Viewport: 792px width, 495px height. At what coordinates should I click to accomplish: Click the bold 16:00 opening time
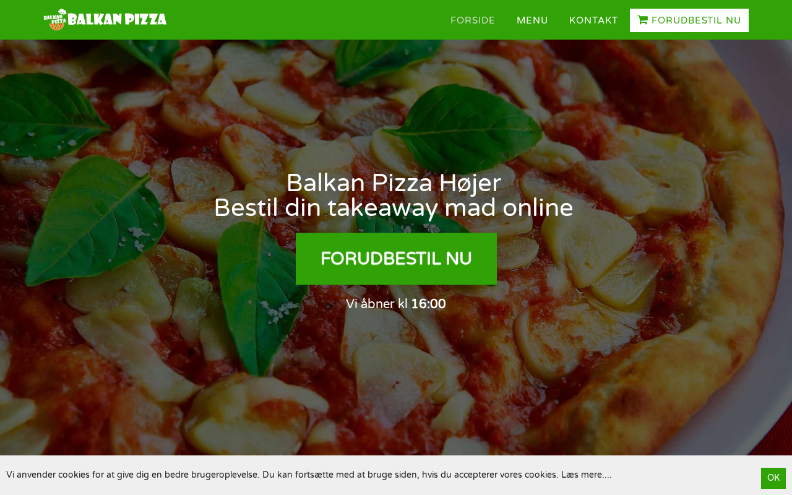coord(428,304)
